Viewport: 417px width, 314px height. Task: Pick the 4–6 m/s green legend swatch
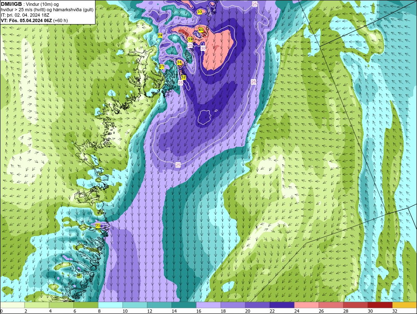click(61, 305)
